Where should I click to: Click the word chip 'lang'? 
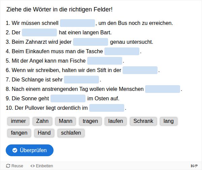(x=169, y=121)
